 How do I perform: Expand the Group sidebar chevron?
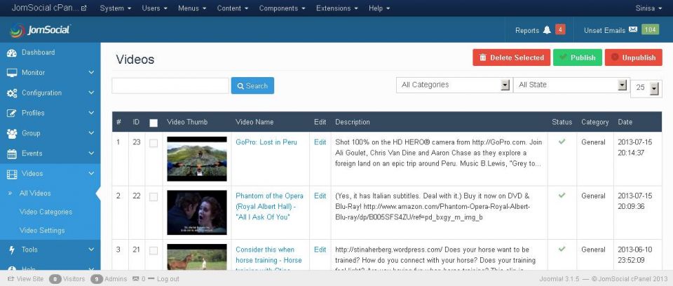(91, 133)
